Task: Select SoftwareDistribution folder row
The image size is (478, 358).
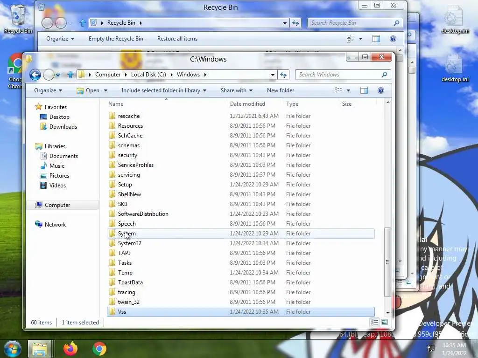Action: (241, 213)
